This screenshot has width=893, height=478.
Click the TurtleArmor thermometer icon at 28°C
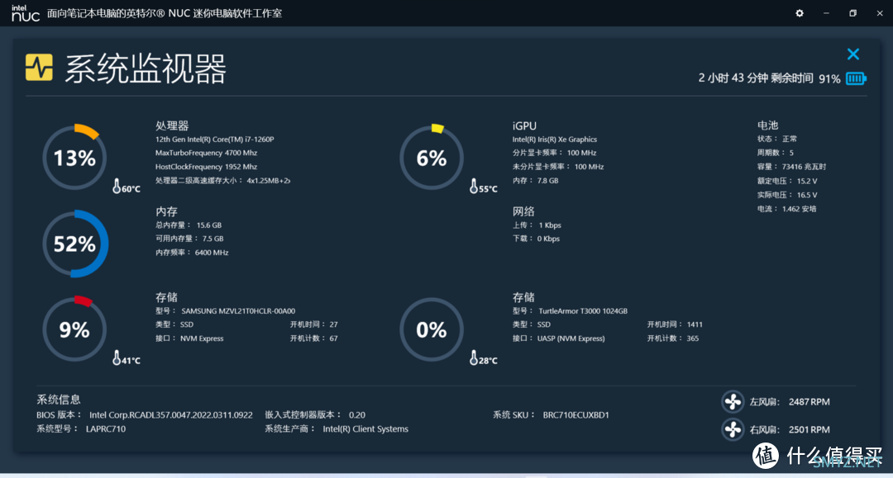pyautogui.click(x=474, y=357)
